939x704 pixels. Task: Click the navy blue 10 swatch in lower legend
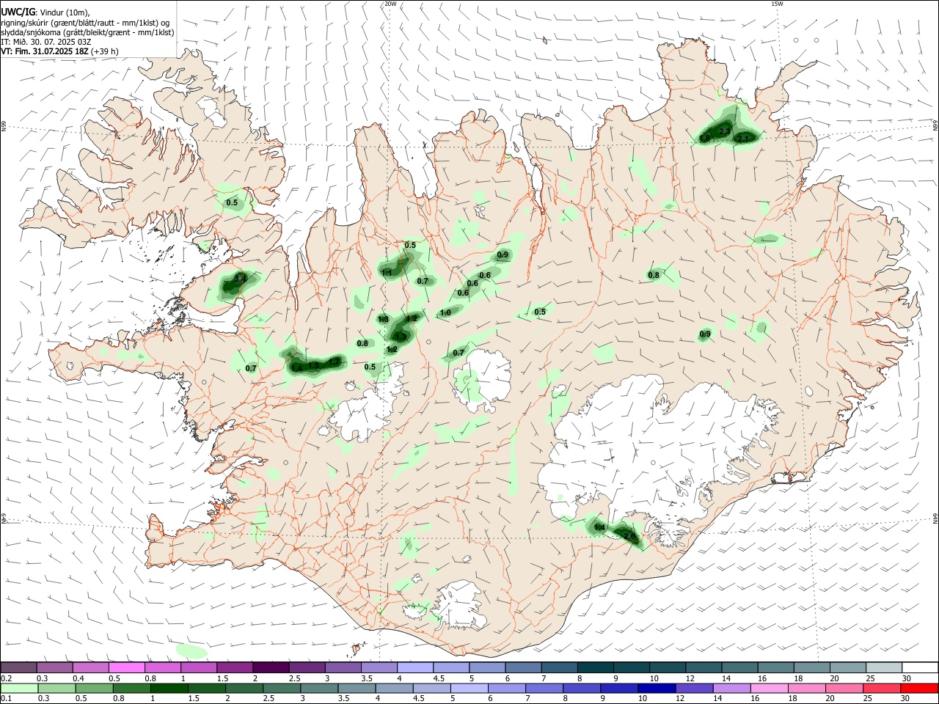(655, 689)
